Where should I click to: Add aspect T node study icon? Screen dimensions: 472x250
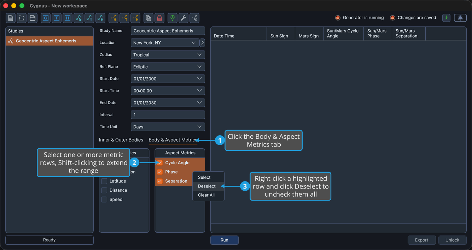(x=89, y=18)
